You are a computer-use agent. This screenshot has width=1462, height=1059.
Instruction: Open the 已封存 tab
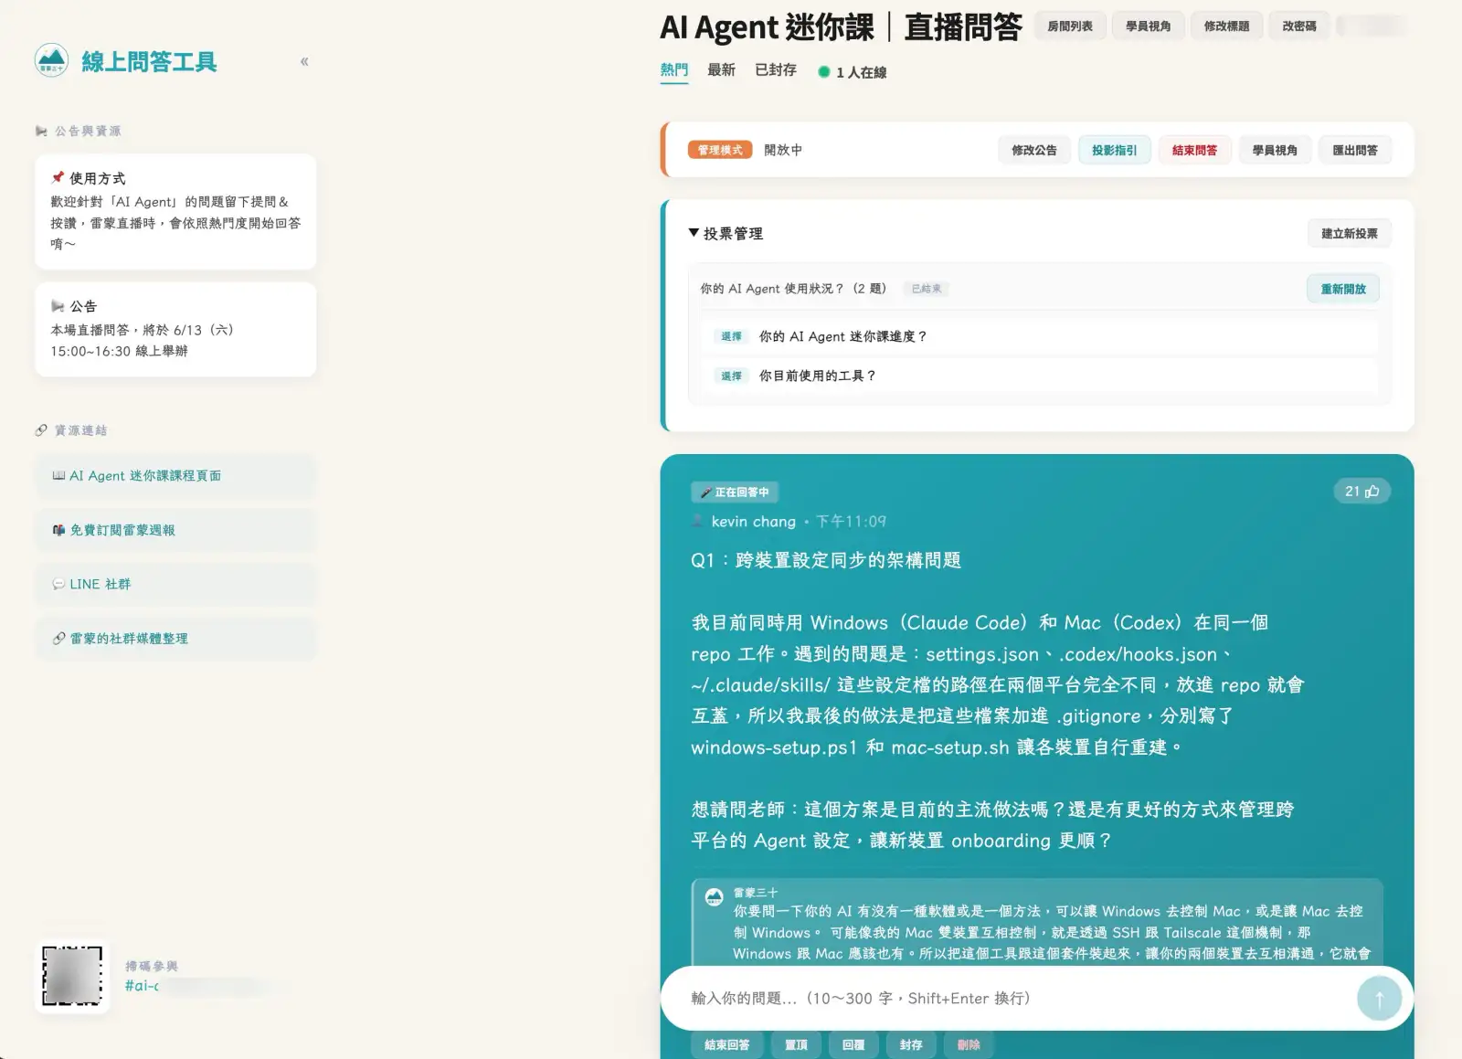[x=776, y=70]
